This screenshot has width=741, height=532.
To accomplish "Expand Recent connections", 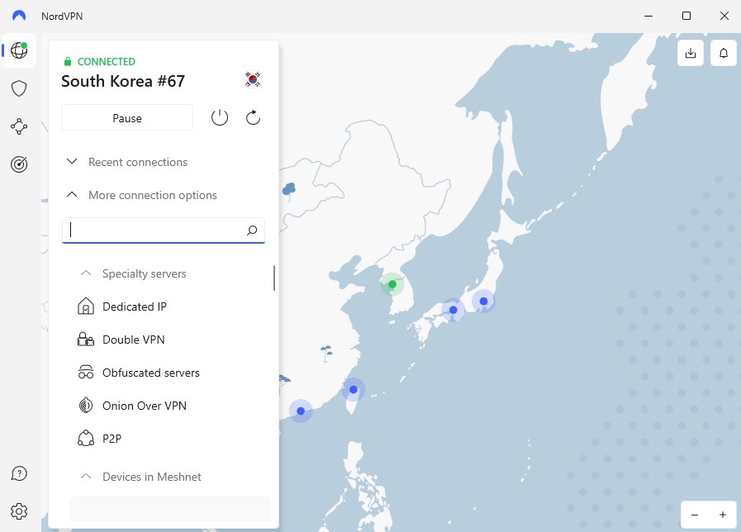I will tap(126, 162).
